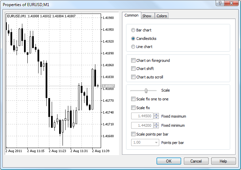Open the Points per bar dropdown

click(x=156, y=143)
